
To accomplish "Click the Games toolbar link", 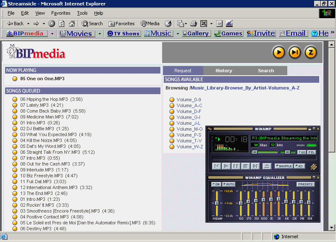I will tap(228, 34).
